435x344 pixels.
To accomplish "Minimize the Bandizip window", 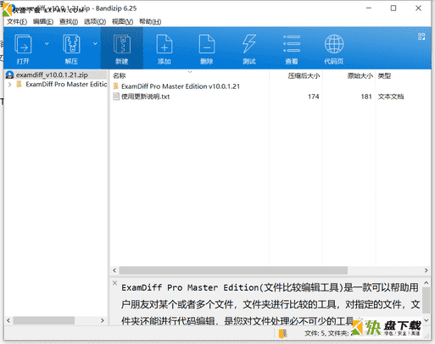I will click(369, 8).
